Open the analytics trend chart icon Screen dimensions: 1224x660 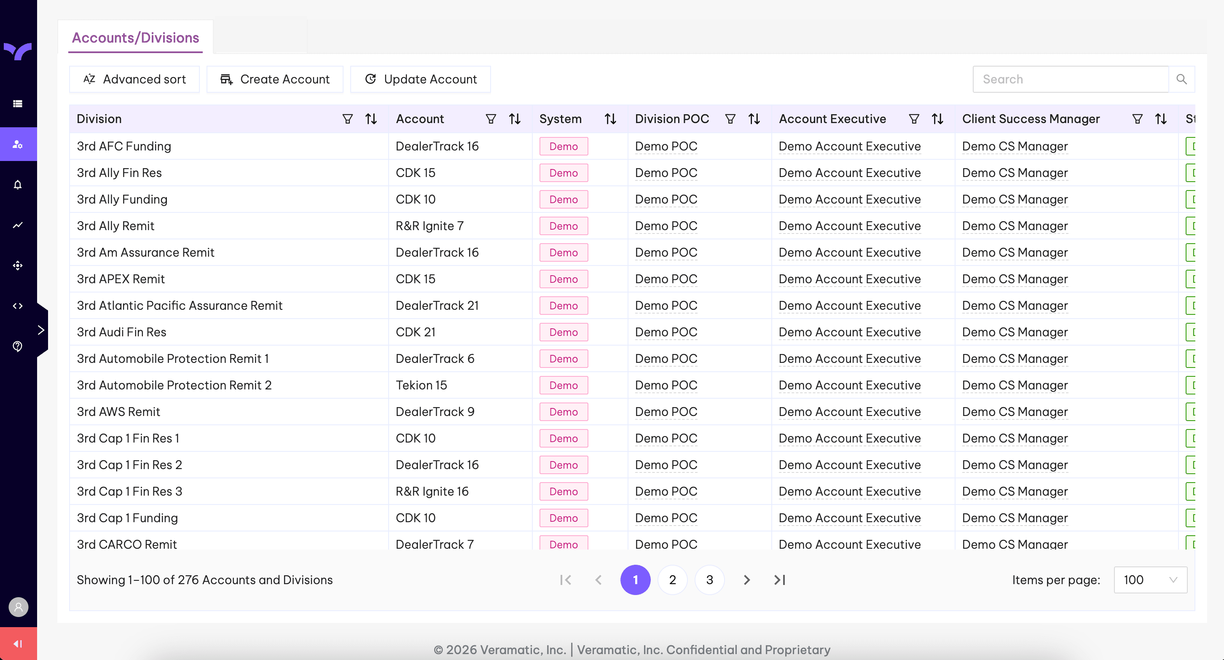18,225
